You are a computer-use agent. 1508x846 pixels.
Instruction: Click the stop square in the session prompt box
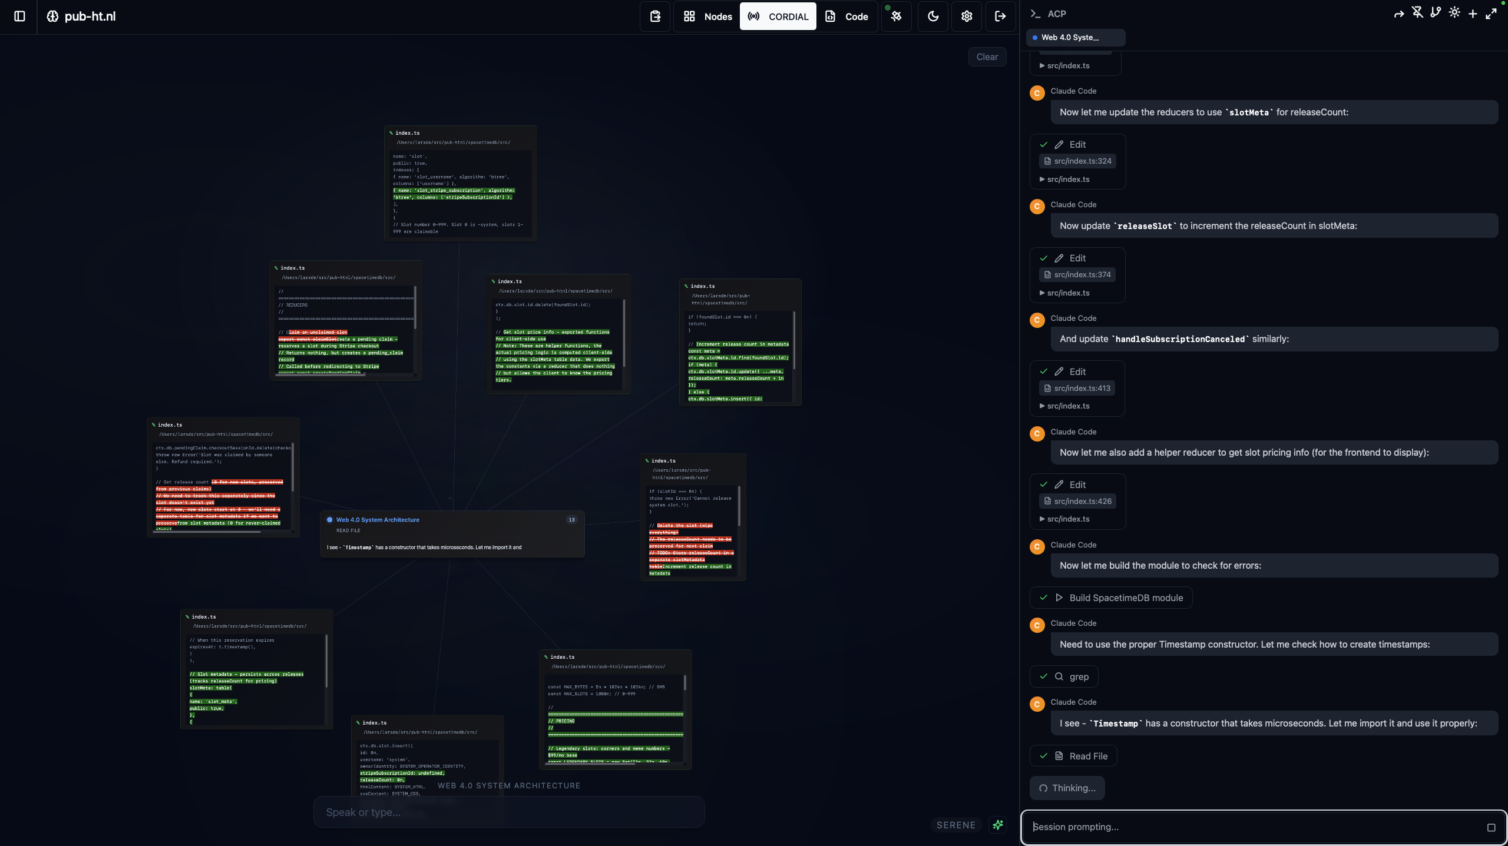pos(1492,827)
